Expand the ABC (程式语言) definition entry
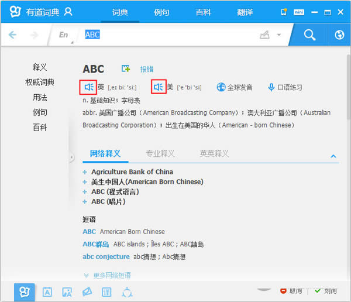 (x=85, y=192)
